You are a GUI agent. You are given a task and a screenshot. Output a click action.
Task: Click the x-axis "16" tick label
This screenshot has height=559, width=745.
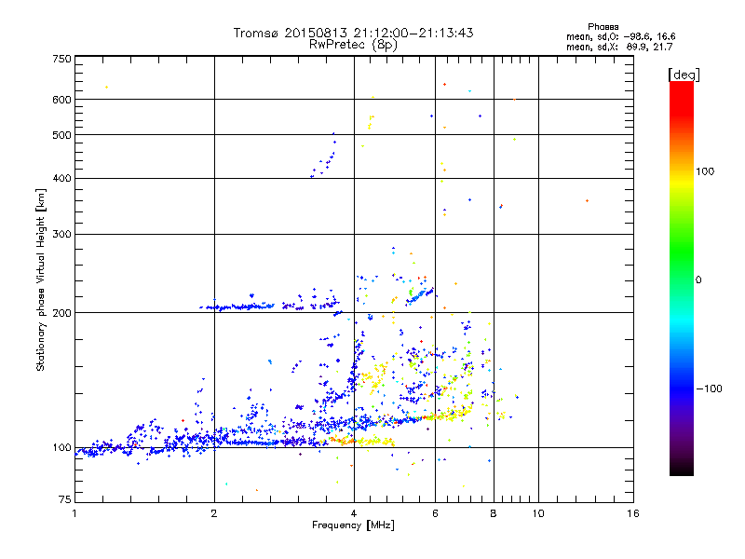633,513
